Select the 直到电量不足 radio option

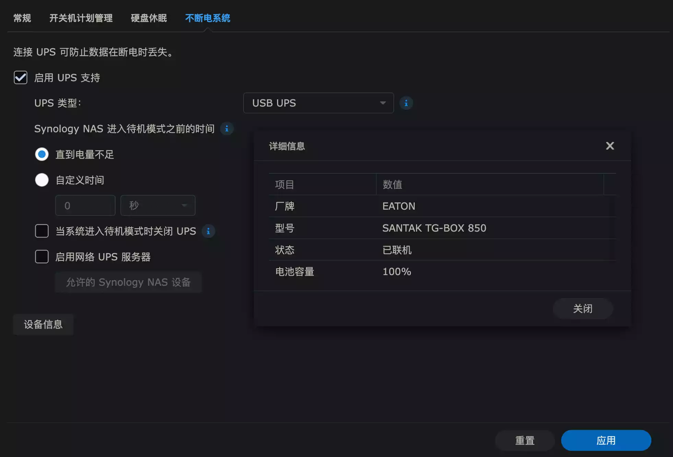[x=42, y=154]
